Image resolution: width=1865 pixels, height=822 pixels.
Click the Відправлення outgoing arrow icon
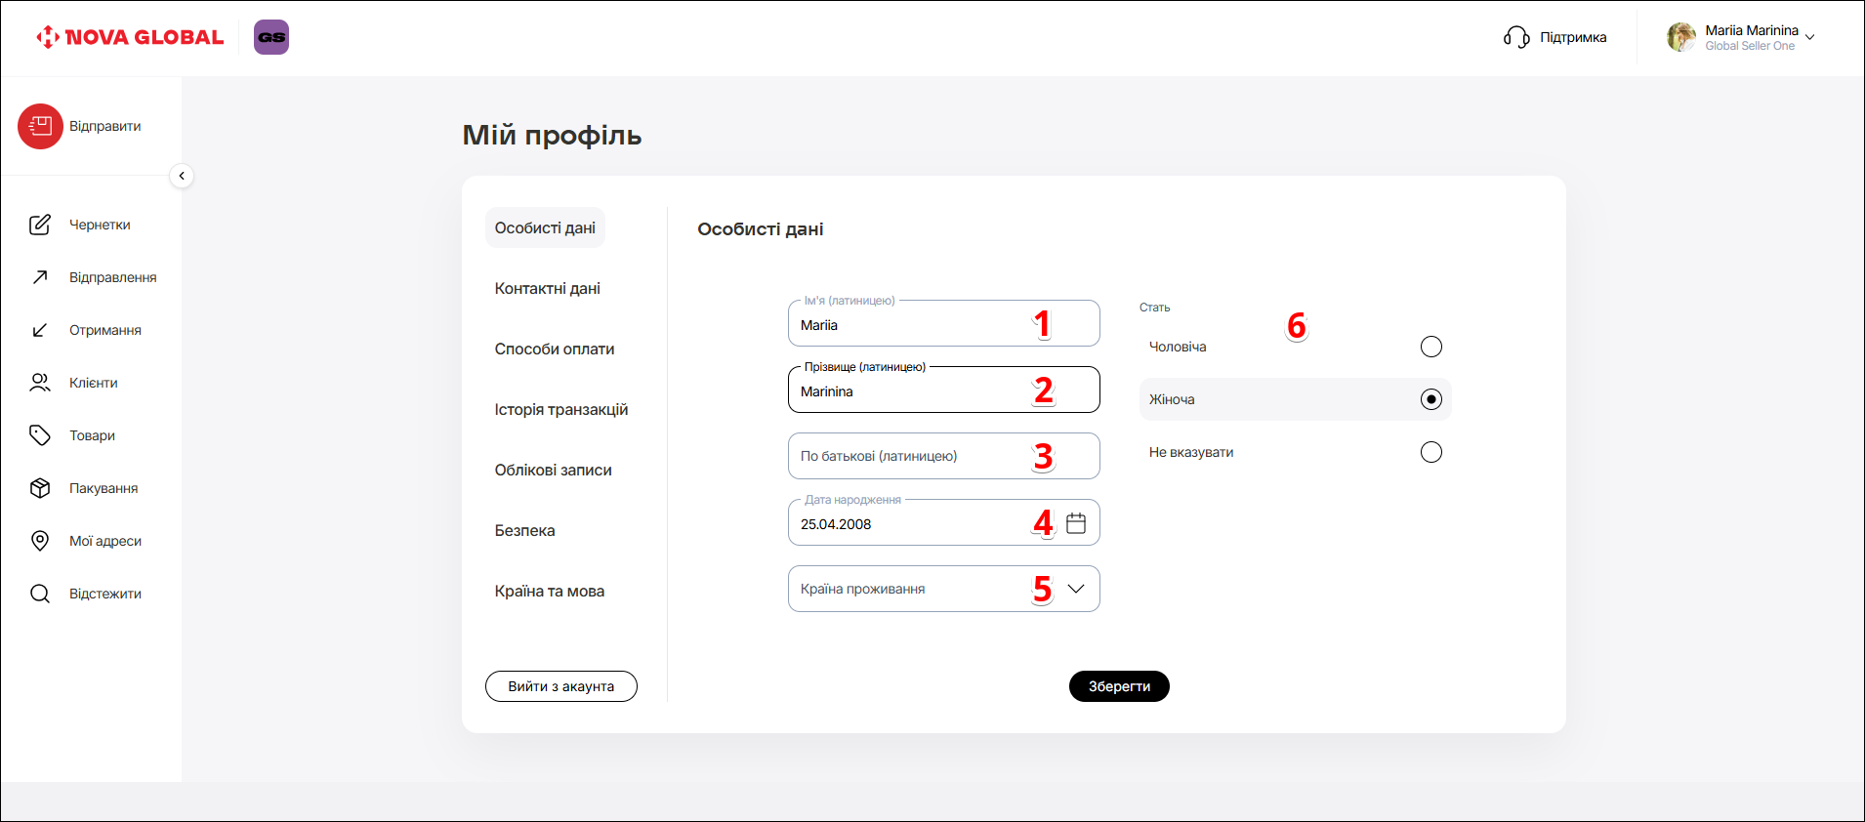point(40,277)
